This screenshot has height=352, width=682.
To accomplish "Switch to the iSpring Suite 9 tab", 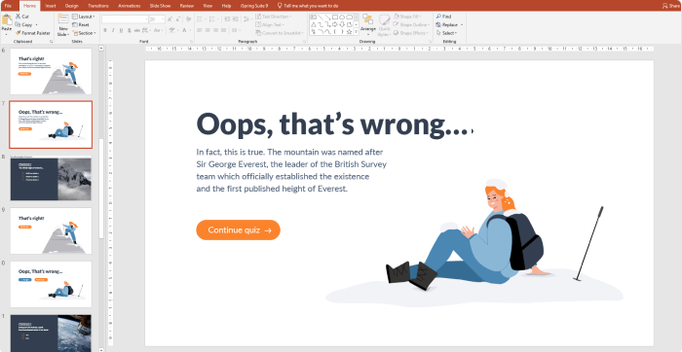I will pyautogui.click(x=254, y=6).
